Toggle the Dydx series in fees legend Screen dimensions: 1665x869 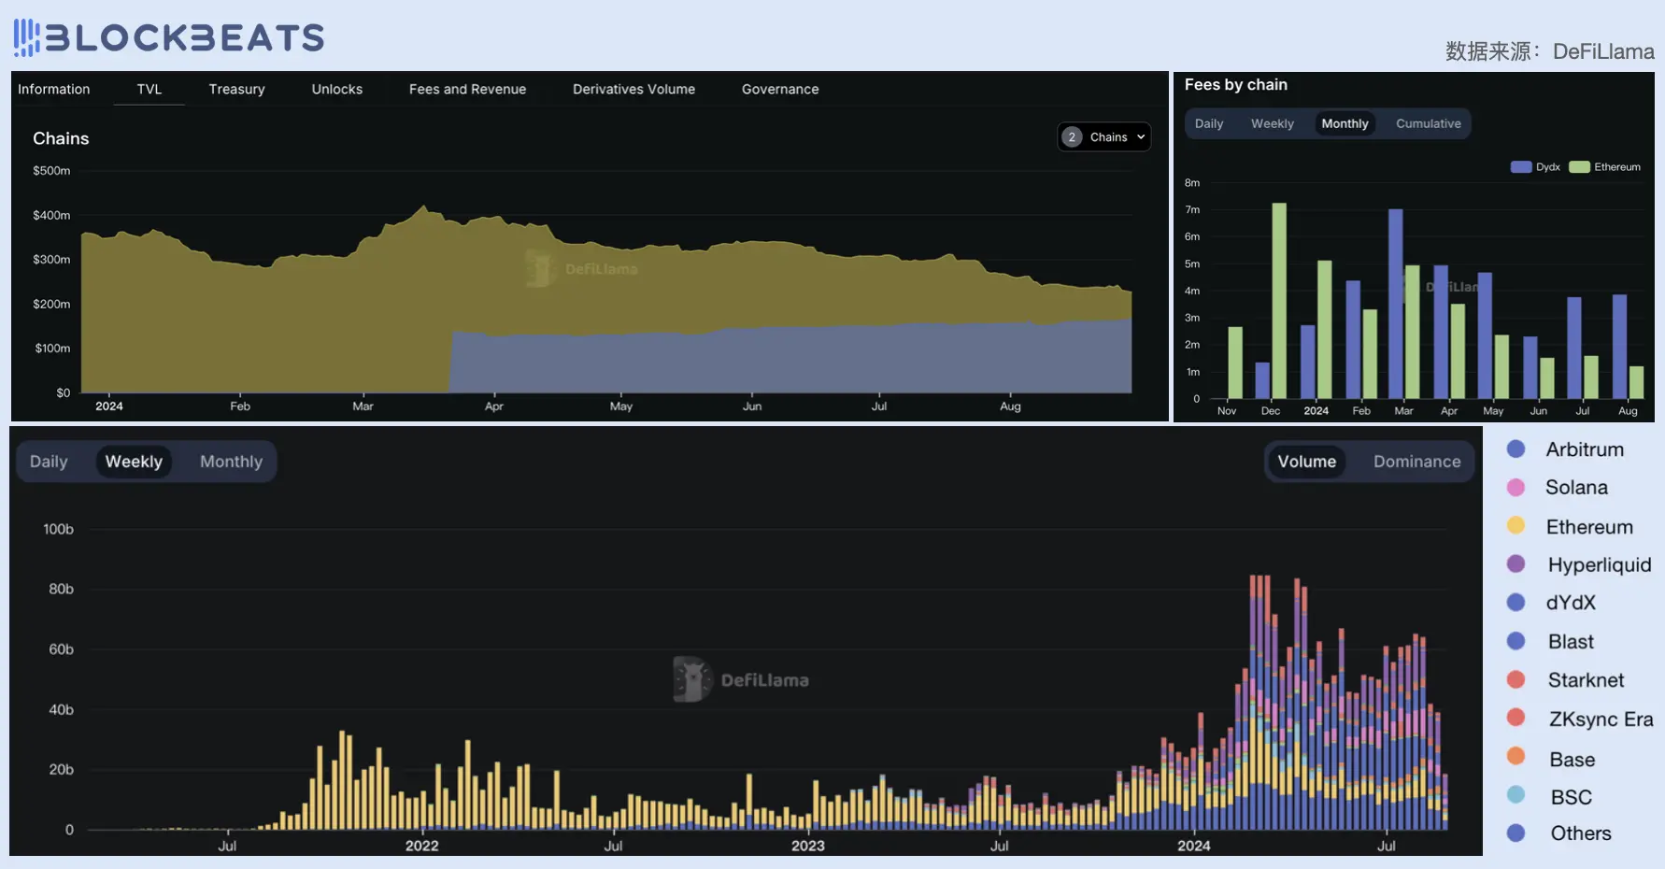1535,167
